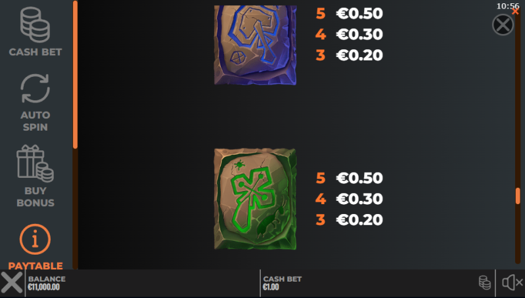Select the Paytable info icon

(35, 239)
